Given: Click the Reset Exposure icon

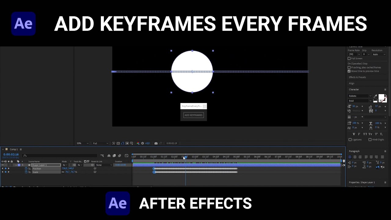Looking at the screenshot, I should [x=142, y=143].
